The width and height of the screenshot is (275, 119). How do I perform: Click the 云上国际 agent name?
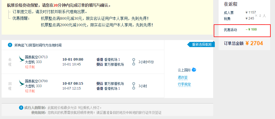point(184,70)
